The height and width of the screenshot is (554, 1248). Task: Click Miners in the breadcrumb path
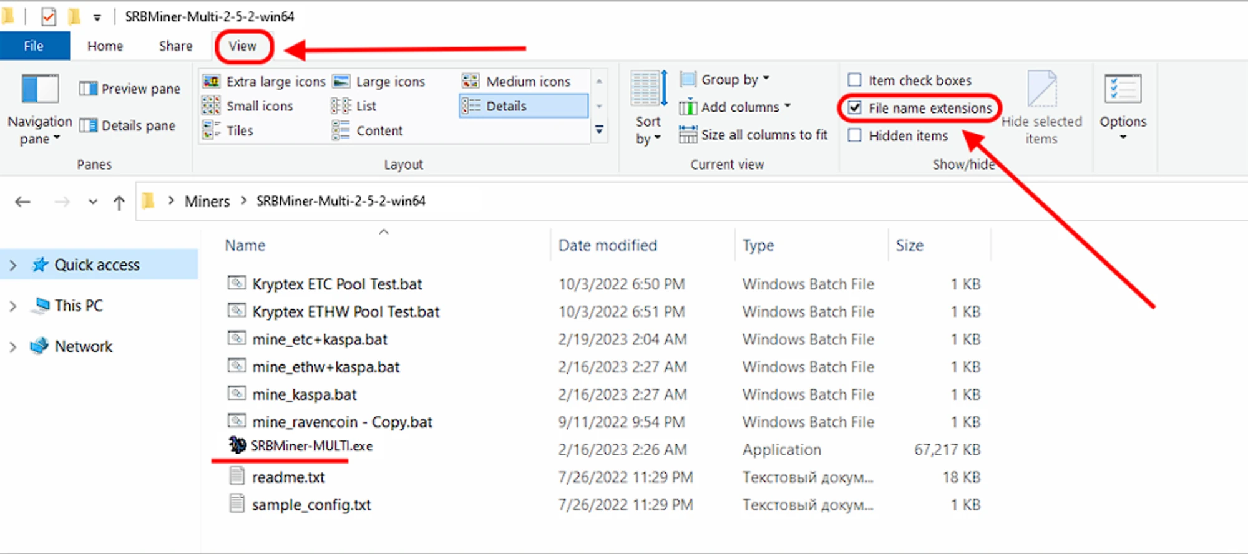click(207, 201)
